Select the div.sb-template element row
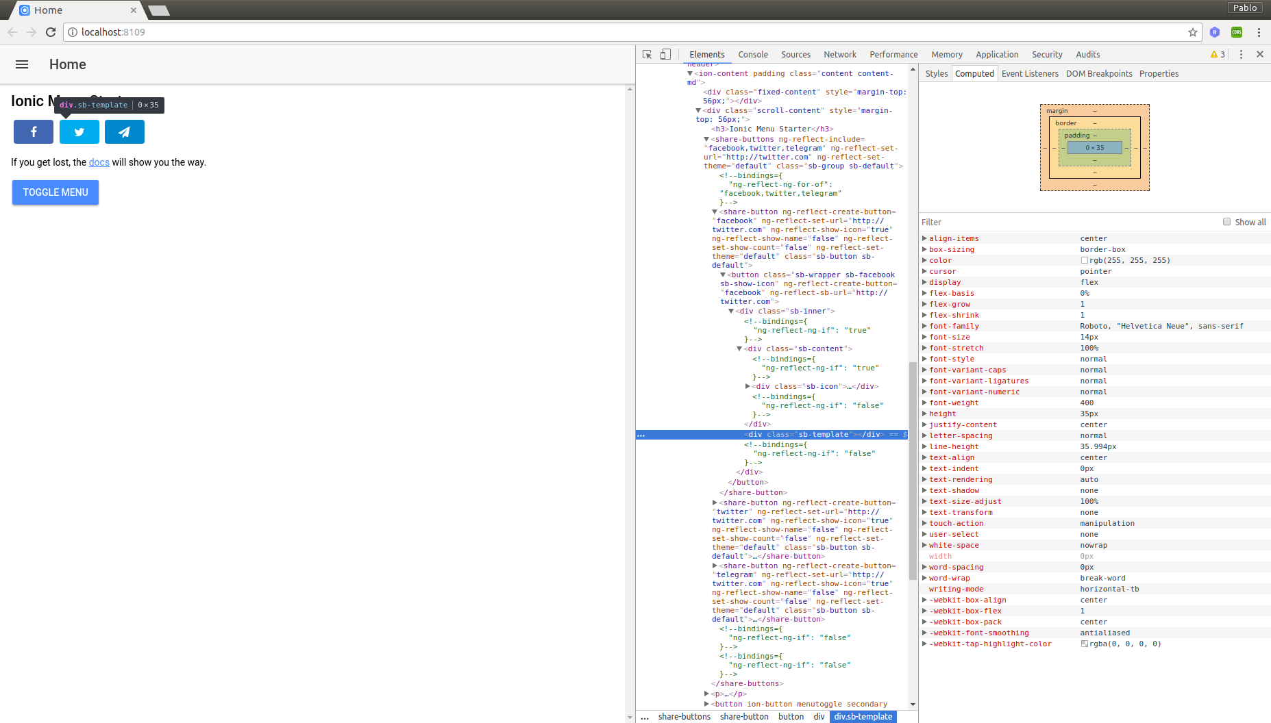This screenshot has height=723, width=1271. click(772, 435)
